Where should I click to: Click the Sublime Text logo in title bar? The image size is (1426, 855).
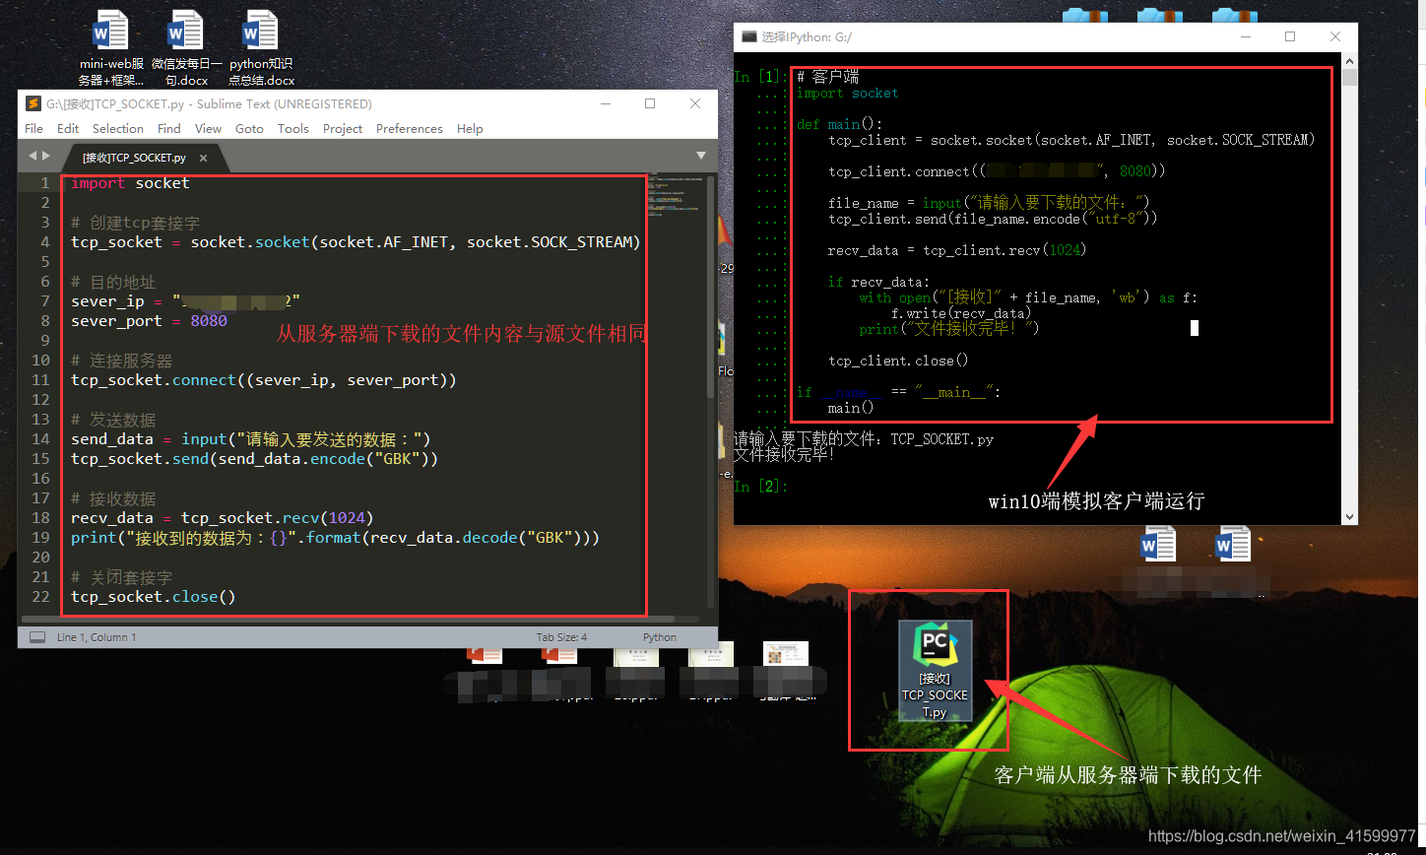[x=32, y=103]
